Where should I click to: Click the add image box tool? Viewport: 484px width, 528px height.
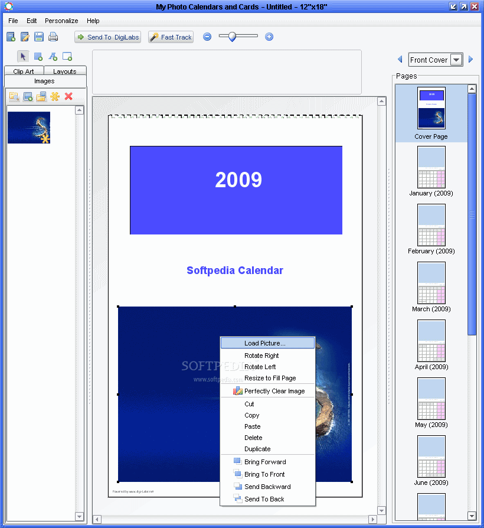pyautogui.click(x=38, y=56)
